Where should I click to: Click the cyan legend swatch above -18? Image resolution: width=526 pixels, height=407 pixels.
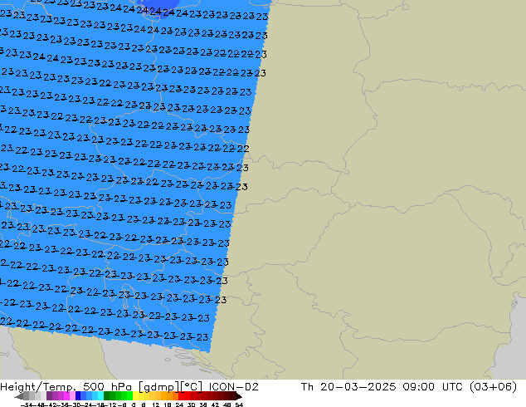[x=100, y=396]
